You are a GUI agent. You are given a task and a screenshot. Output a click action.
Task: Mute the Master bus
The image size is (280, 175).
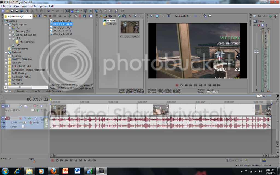263,25
